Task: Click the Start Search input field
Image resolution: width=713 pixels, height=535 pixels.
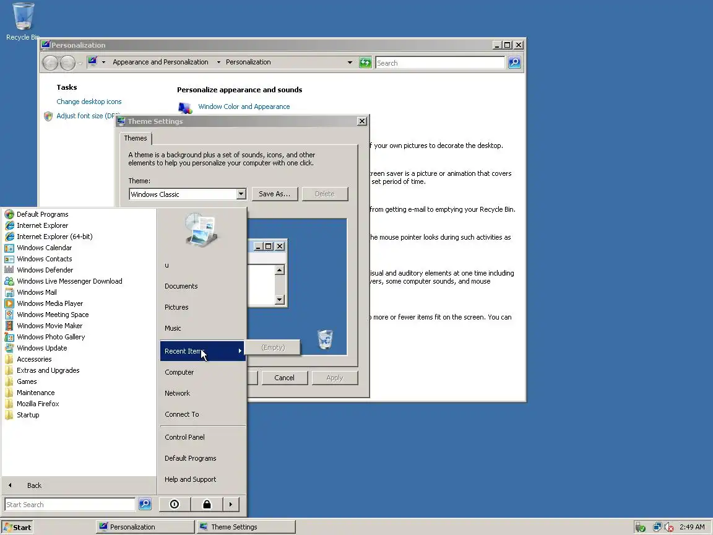Action: click(x=70, y=504)
